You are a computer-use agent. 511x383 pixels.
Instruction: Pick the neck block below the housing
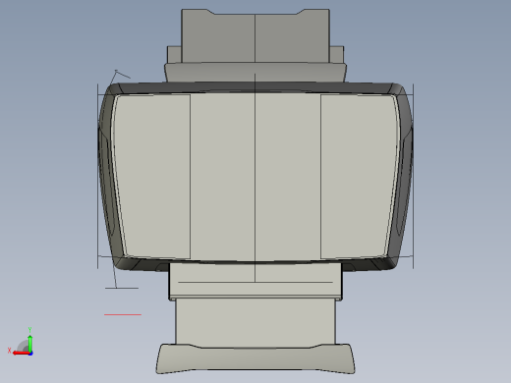tap(255, 281)
